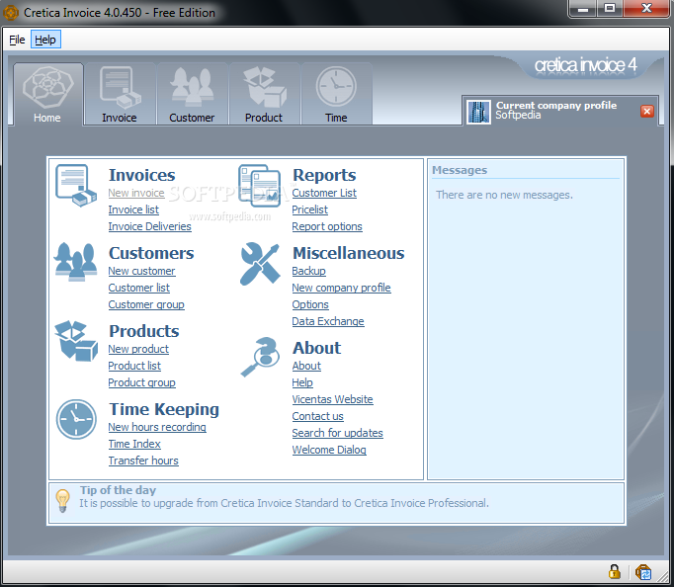Click the tip of the day lightbulb icon
The height and width of the screenshot is (587, 674).
coord(63,501)
